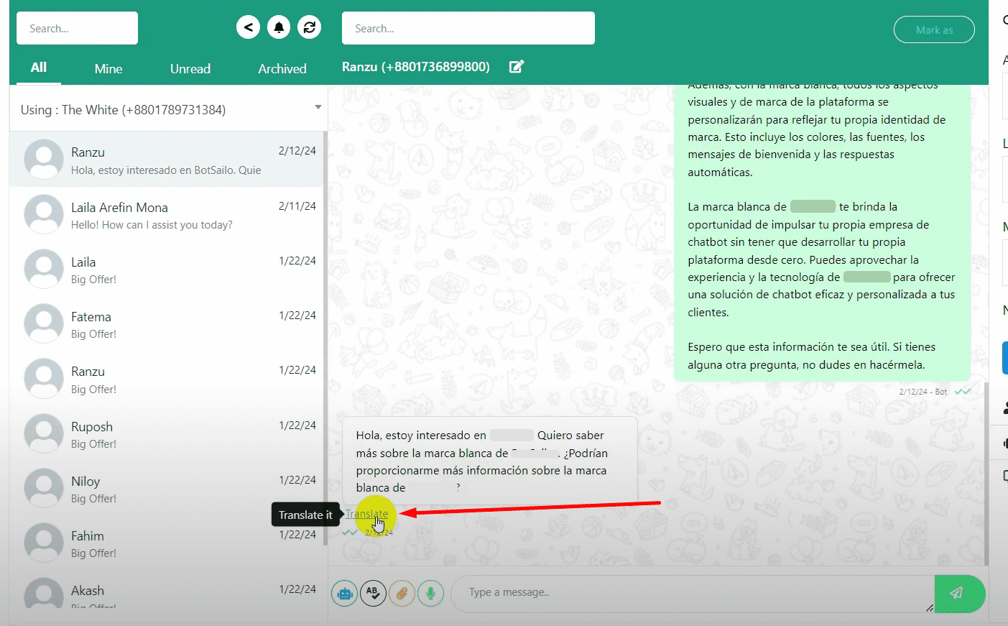Click the Translate link under the message

366,514
